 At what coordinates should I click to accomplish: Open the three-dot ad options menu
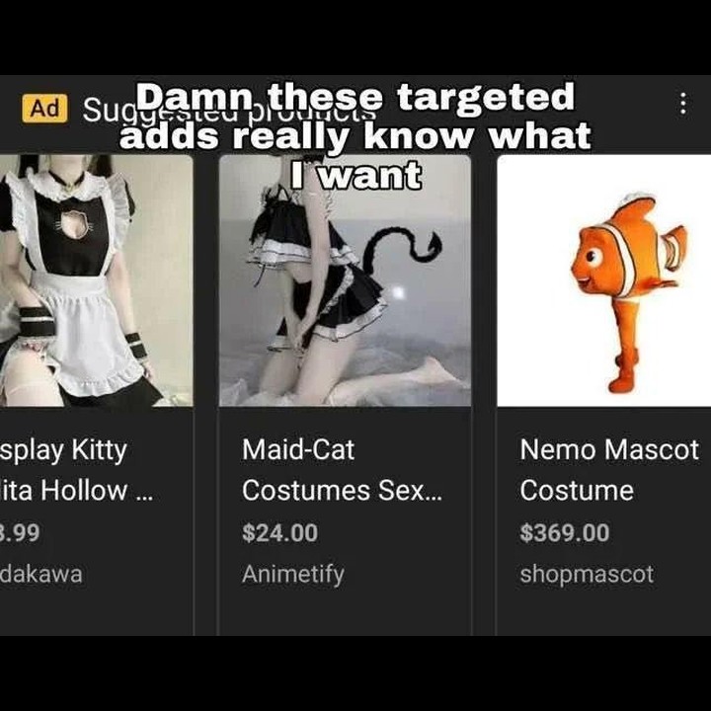click(x=683, y=104)
